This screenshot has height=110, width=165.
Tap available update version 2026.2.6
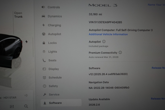click(x=94, y=105)
